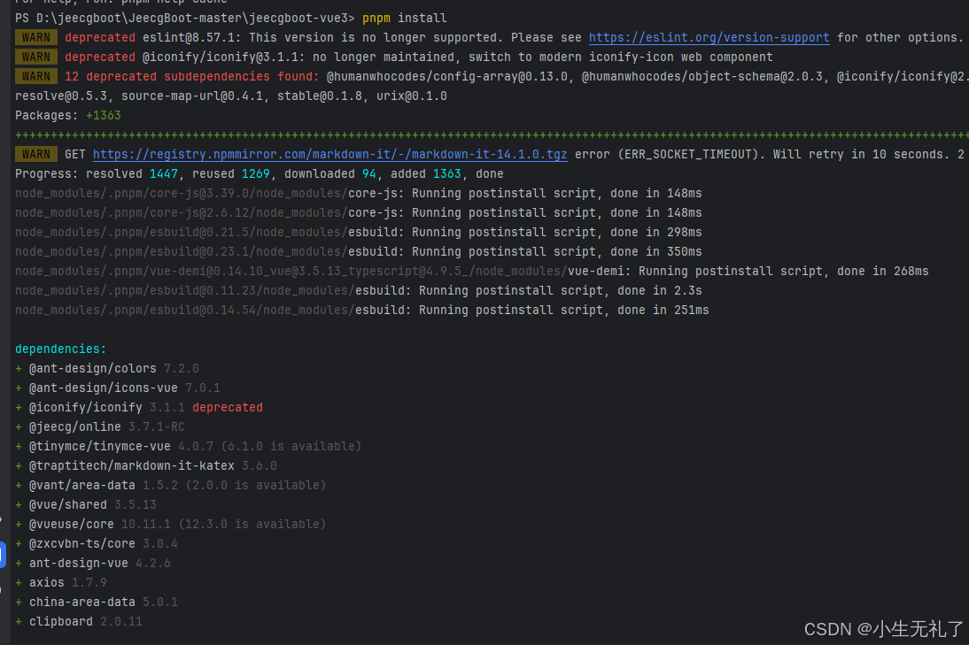
Task: Click the WARN badge on the GET registry line
Action: [35, 154]
